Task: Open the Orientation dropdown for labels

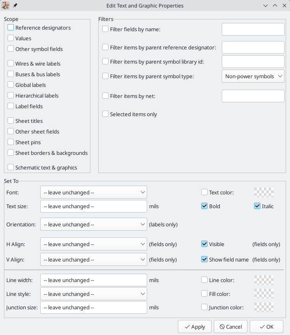Action: pyautogui.click(x=94, y=224)
